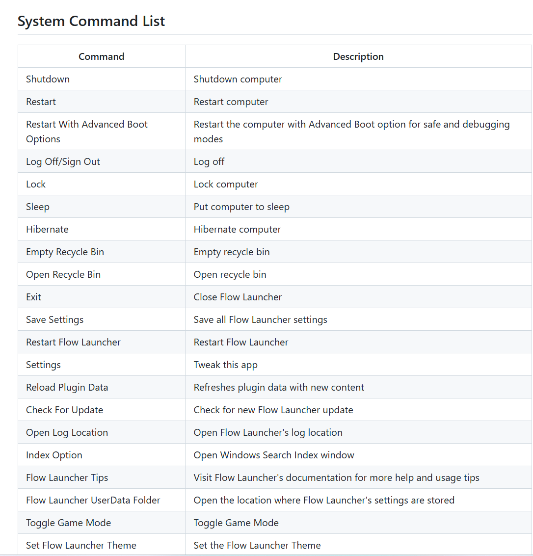Select the Hibernate command row

(275, 229)
